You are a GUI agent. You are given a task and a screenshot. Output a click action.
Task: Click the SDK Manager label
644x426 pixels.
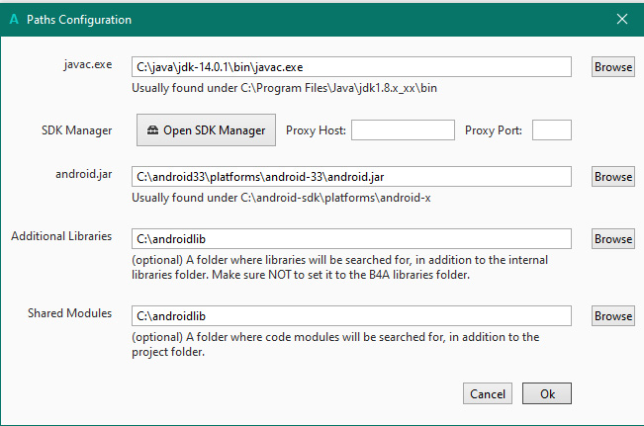pyautogui.click(x=76, y=130)
